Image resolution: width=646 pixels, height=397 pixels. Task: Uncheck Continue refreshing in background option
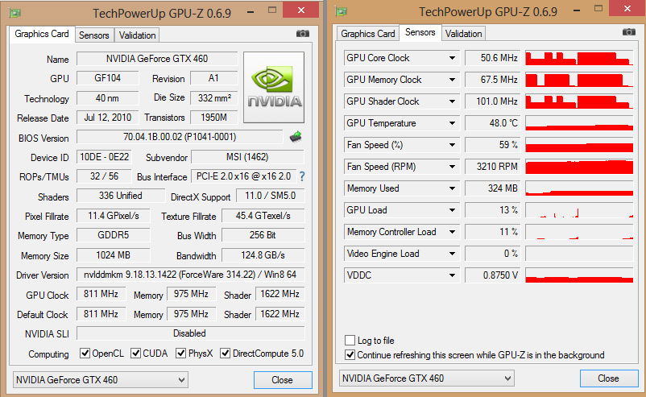click(350, 354)
